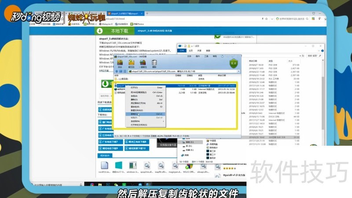Image resolution: width=352 pixels, height=198 pixels.
Task: Click the 湖北联通下载10 download link
Action: pyautogui.click(x=137, y=148)
